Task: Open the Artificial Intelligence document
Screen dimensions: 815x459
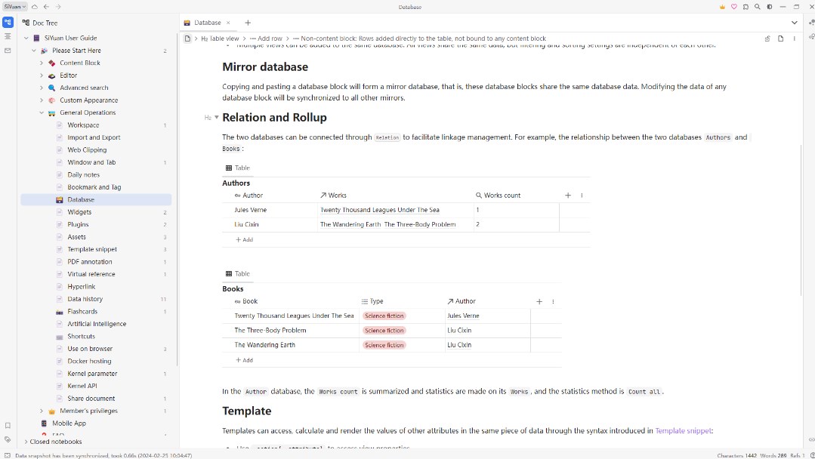Action: pos(97,324)
